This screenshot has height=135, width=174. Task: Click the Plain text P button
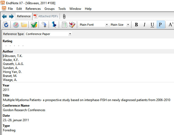[x=160, y=25]
